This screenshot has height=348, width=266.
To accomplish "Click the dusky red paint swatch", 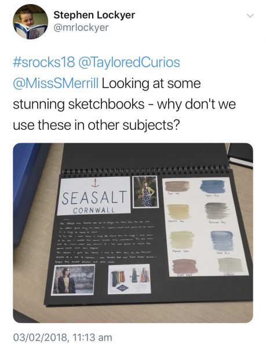I will (x=185, y=266).
